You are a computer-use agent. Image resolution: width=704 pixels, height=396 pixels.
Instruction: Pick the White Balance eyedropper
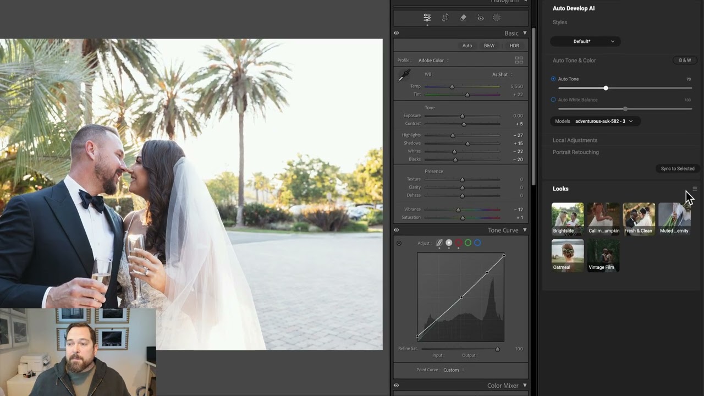tap(404, 75)
